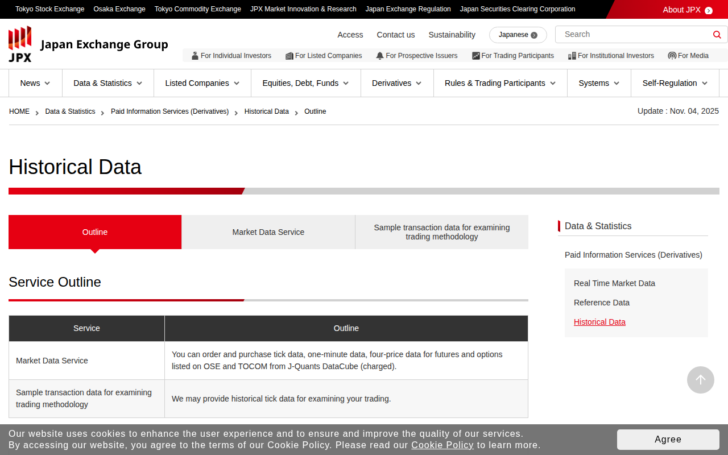Expand the Systems menu
728x455 pixels.
point(599,83)
